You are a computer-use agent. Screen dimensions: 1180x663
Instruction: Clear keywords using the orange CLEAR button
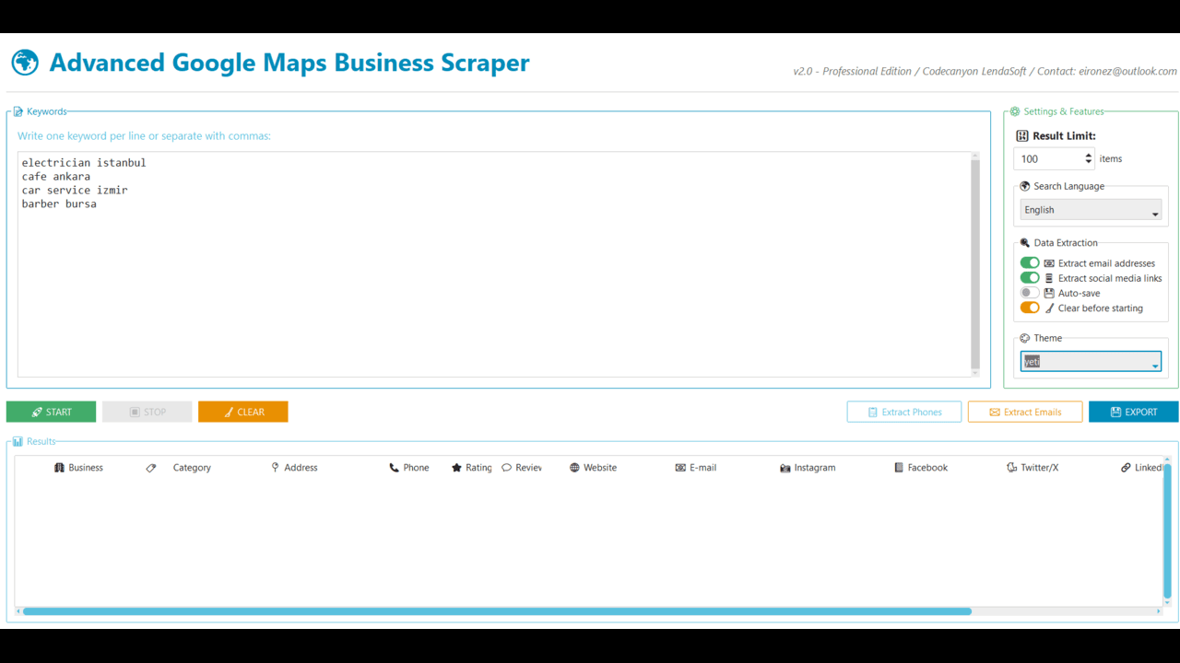click(x=243, y=412)
